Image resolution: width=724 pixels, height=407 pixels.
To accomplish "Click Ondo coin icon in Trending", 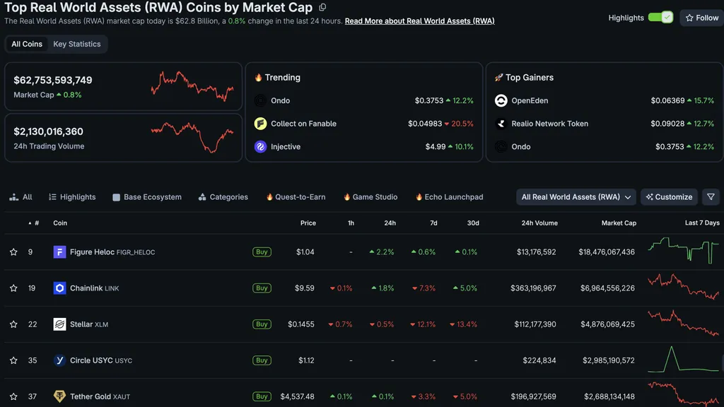I will (x=260, y=100).
